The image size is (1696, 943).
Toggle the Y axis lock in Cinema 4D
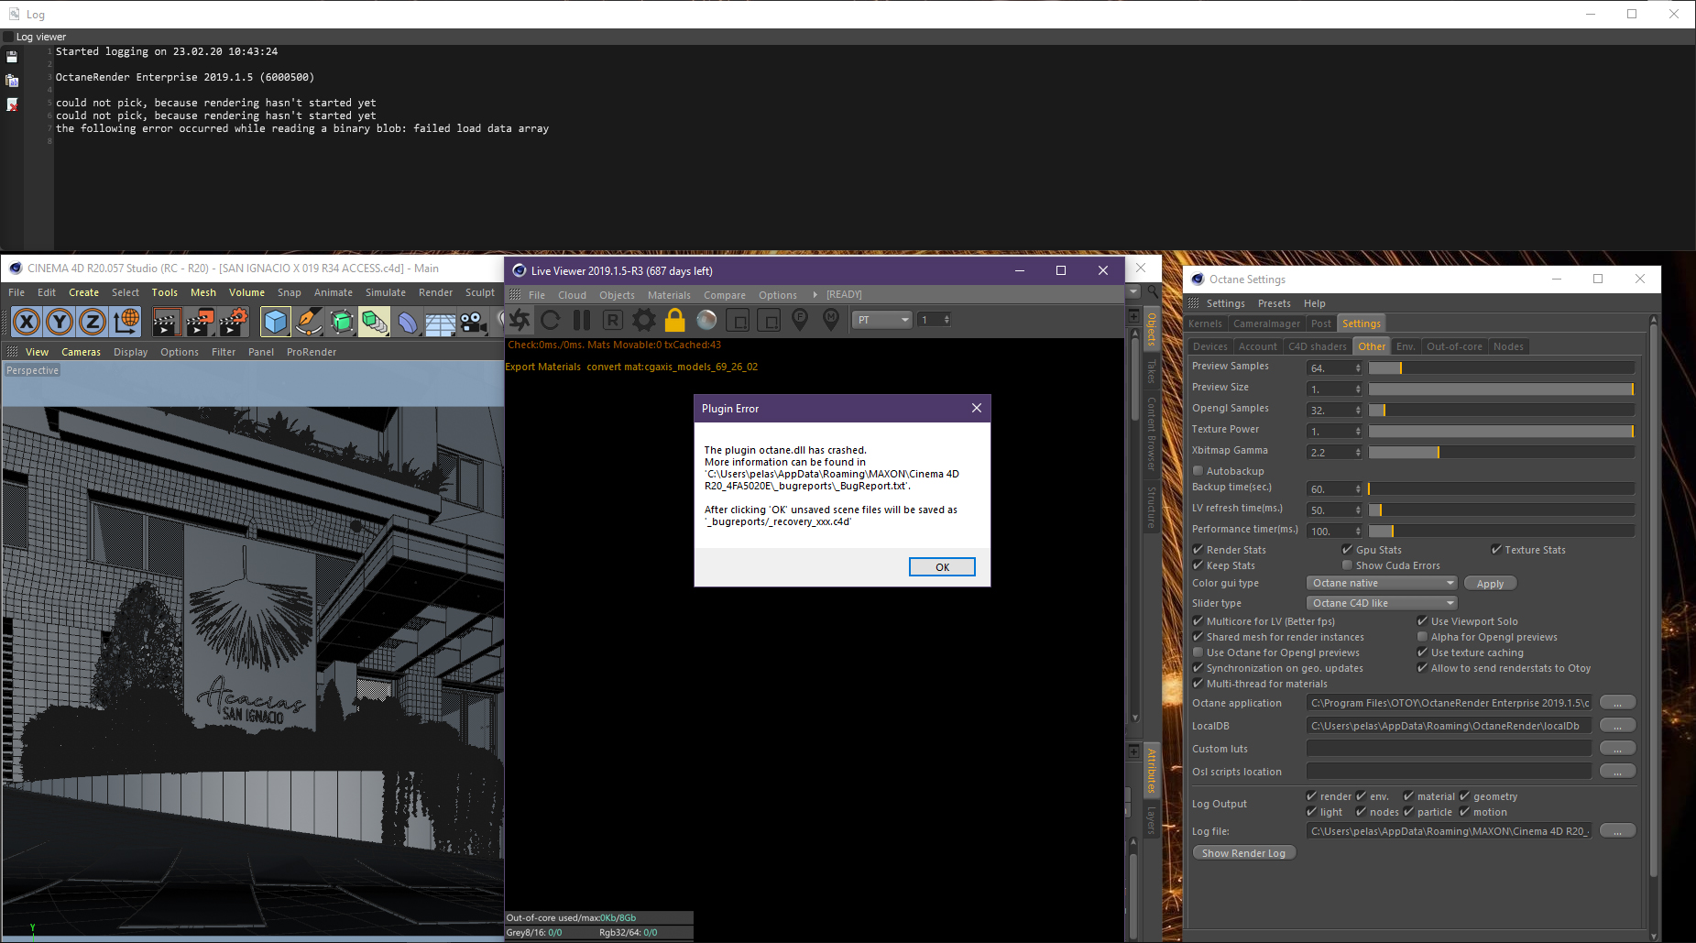60,321
